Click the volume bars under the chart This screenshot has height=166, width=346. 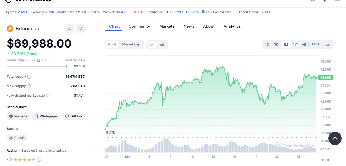[x=211, y=146]
